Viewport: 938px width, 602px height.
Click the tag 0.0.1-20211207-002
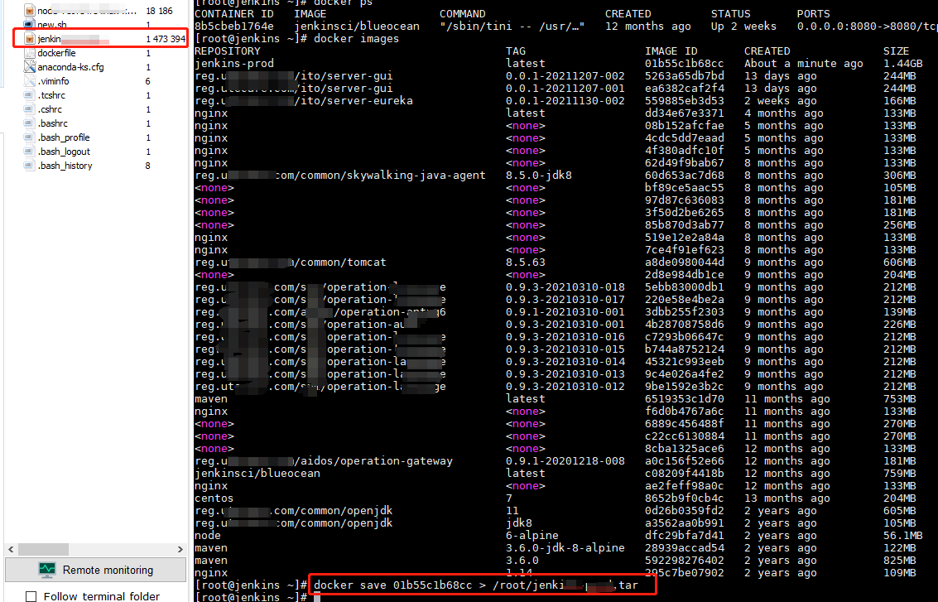(x=565, y=76)
